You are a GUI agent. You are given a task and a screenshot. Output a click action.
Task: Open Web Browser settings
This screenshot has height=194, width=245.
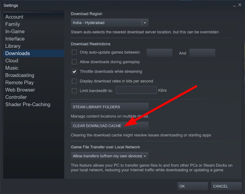tap(34, 90)
